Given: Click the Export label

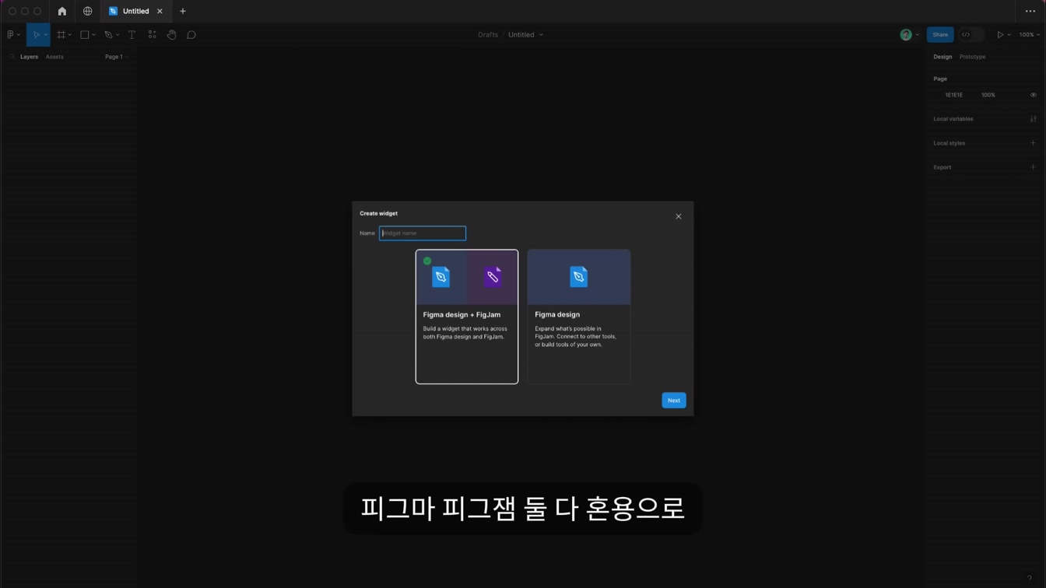Looking at the screenshot, I should [942, 167].
